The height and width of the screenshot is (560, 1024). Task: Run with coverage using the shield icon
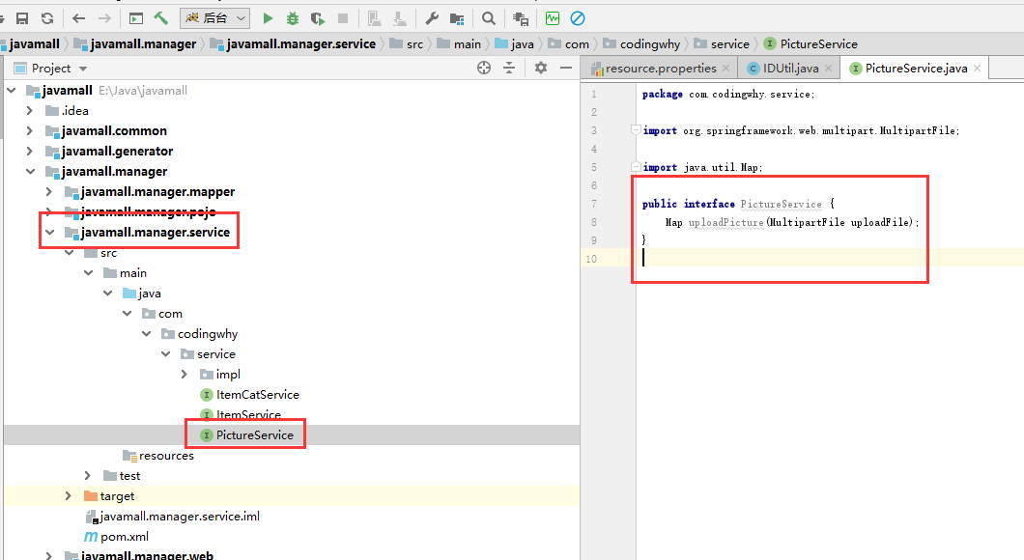tap(318, 18)
